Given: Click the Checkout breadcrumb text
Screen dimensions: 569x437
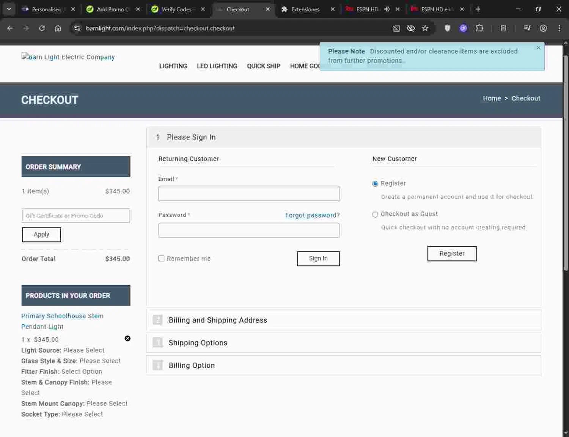Looking at the screenshot, I should 526,98.
